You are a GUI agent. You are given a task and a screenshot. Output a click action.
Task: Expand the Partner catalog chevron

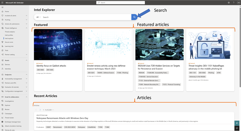click(x=26, y=55)
